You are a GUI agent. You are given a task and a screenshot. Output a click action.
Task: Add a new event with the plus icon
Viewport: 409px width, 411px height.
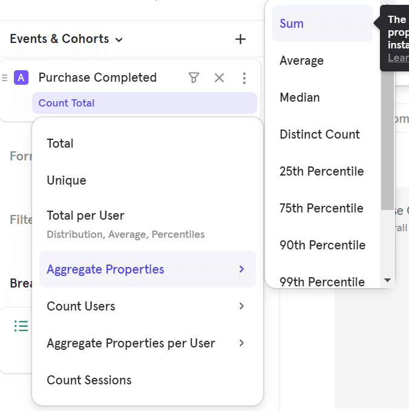tap(240, 39)
